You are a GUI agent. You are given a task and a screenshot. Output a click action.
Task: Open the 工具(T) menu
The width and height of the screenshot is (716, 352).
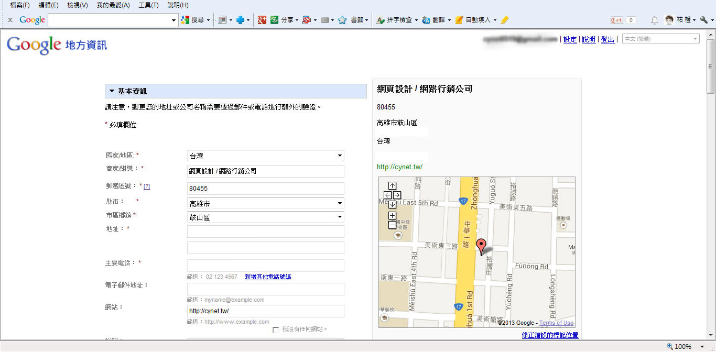(x=148, y=5)
